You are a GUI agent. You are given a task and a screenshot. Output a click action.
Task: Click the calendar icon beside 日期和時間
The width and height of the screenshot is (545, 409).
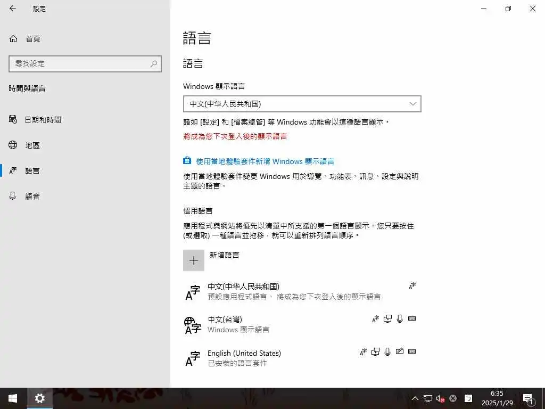click(x=13, y=119)
